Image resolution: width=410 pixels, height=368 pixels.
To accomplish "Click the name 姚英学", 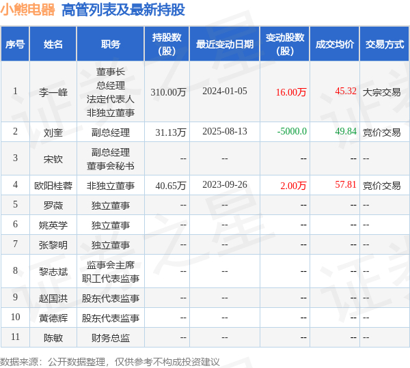I will pyautogui.click(x=53, y=225).
